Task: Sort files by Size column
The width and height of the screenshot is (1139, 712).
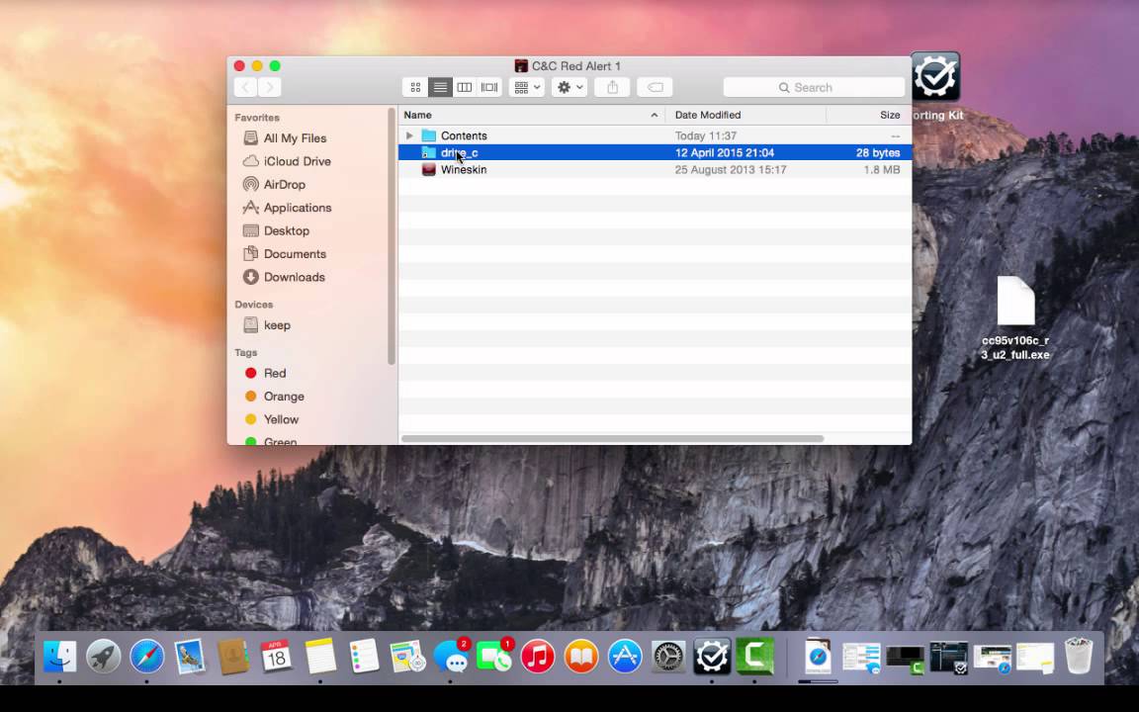Action: coord(869,115)
